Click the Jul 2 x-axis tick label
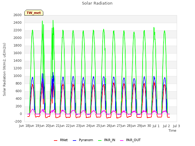 pos(166,126)
